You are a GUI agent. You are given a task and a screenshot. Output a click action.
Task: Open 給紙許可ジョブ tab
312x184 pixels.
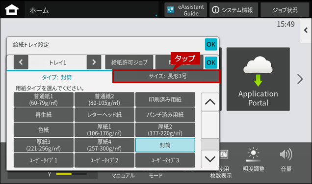point(130,62)
